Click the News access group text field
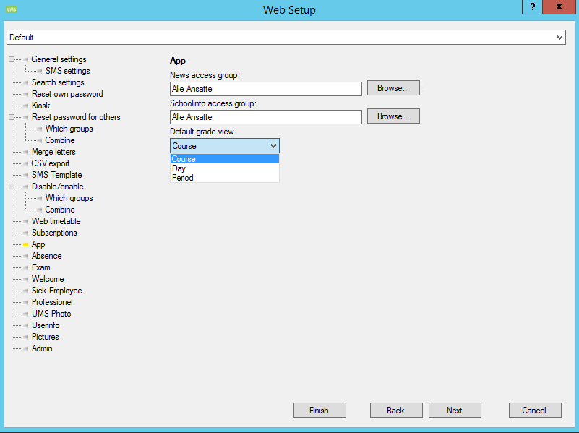Viewport: 579px width, 433px height. point(265,89)
